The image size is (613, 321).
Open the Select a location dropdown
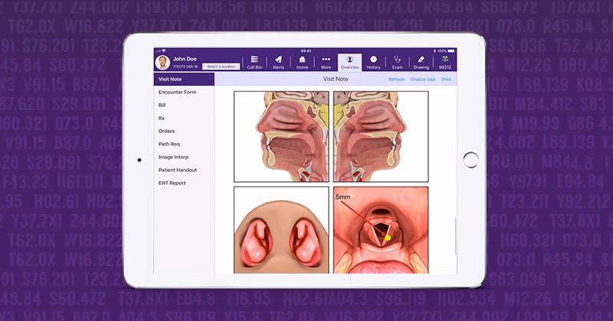pyautogui.click(x=221, y=66)
